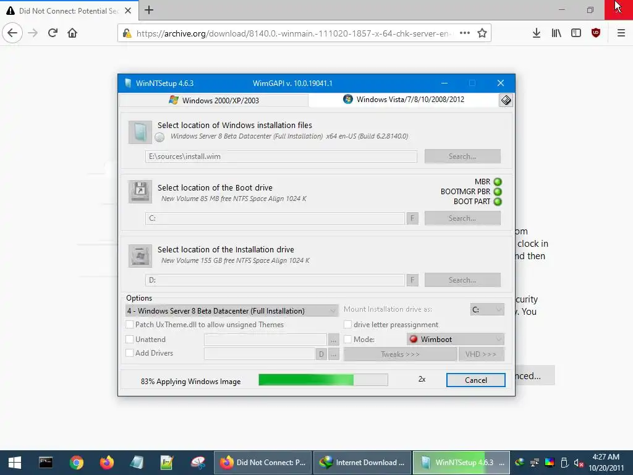
Task: Click browse button for Unattend file
Action: coord(333,340)
